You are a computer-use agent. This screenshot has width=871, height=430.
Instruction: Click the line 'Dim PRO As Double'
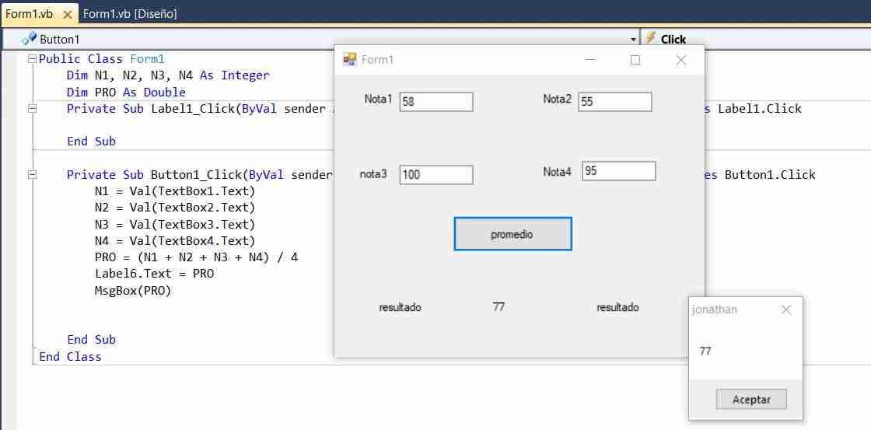(x=126, y=93)
